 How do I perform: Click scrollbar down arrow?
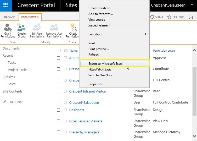[194, 136]
